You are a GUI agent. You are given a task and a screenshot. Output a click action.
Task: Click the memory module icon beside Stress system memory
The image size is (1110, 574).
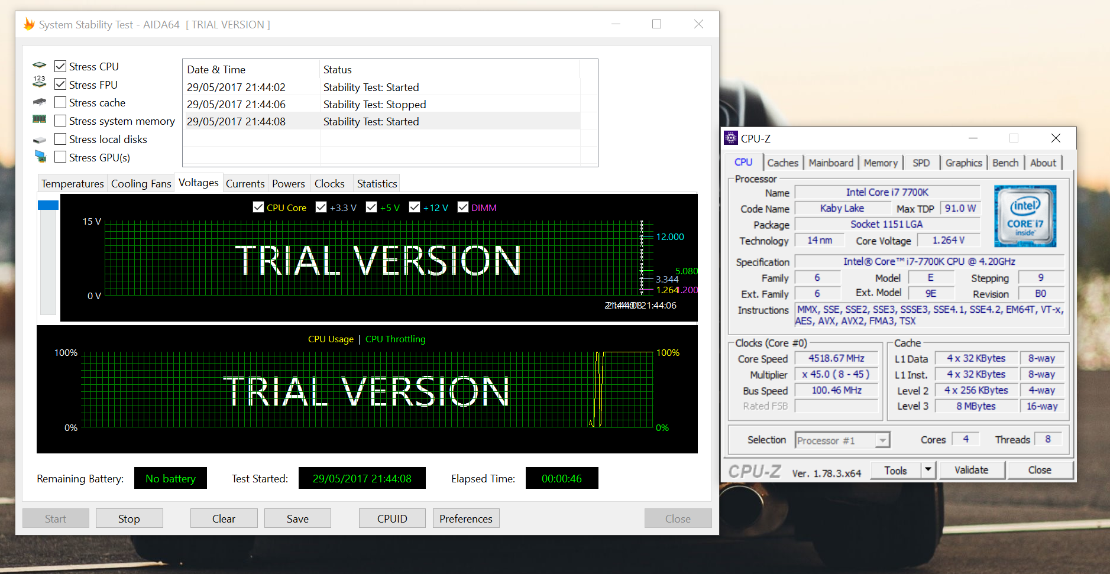[x=40, y=119]
